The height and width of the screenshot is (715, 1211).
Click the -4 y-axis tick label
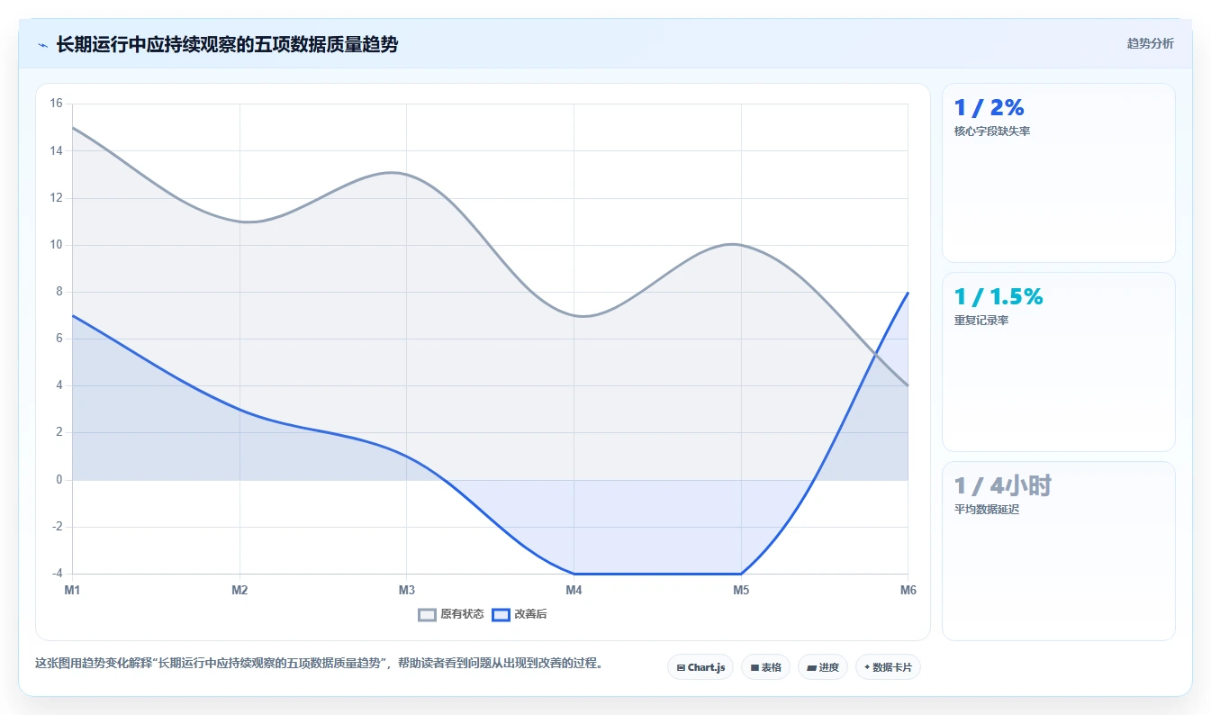[58, 574]
